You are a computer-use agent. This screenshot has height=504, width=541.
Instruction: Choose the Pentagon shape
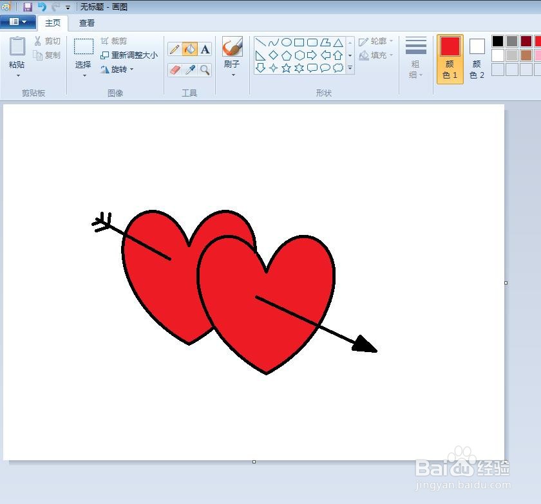(287, 55)
